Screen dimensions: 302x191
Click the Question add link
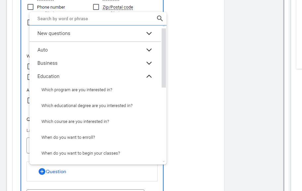tap(56, 172)
